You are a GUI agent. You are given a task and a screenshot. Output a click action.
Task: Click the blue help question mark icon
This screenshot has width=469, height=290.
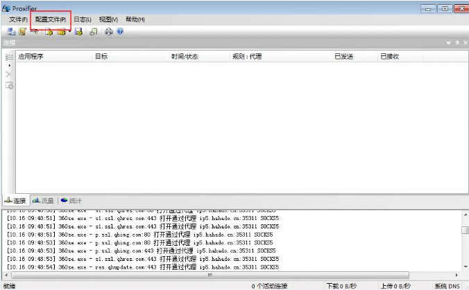pyautogui.click(x=120, y=31)
